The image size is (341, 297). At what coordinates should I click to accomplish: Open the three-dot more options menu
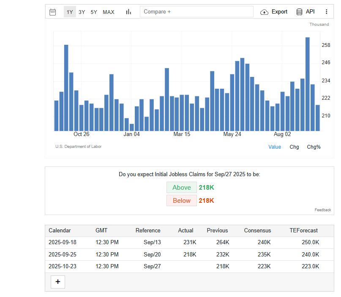click(327, 12)
